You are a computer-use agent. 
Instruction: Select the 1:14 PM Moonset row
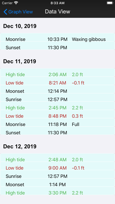coord(58,183)
